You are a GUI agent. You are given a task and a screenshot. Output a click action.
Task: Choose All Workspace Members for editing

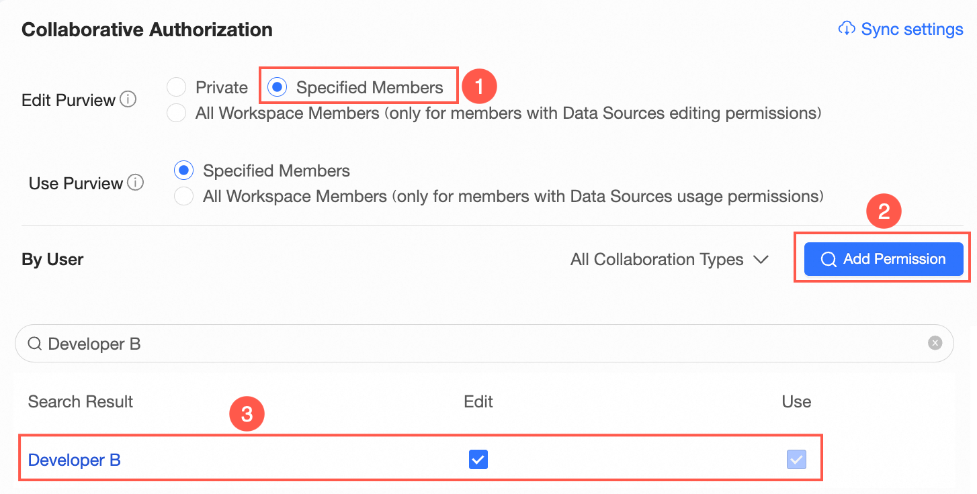176,113
